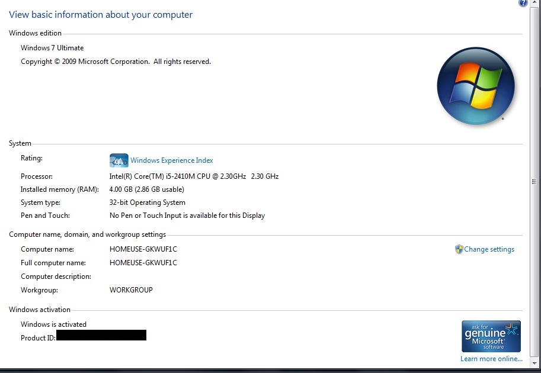This screenshot has height=373, width=541.
Task: Click the genuine Microsoft software badge
Action: [491, 336]
